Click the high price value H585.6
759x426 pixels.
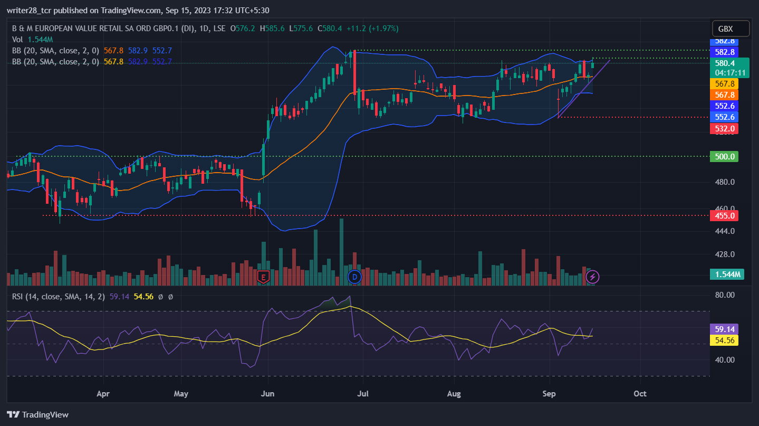[273, 29]
